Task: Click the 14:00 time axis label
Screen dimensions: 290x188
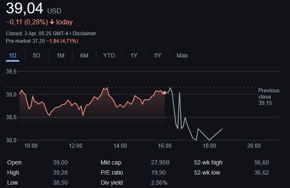Action: tap(120, 146)
